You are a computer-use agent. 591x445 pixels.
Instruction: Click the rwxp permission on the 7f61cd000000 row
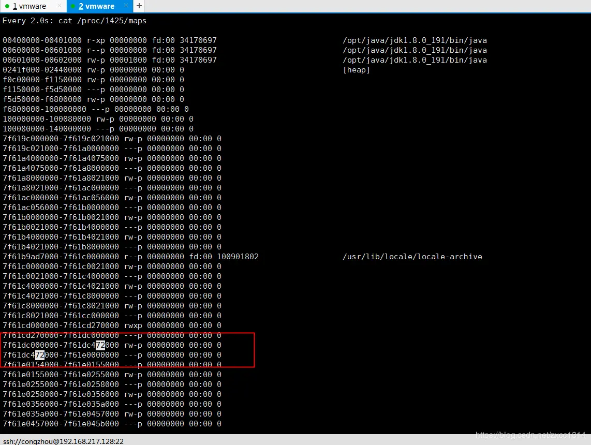[x=133, y=325]
